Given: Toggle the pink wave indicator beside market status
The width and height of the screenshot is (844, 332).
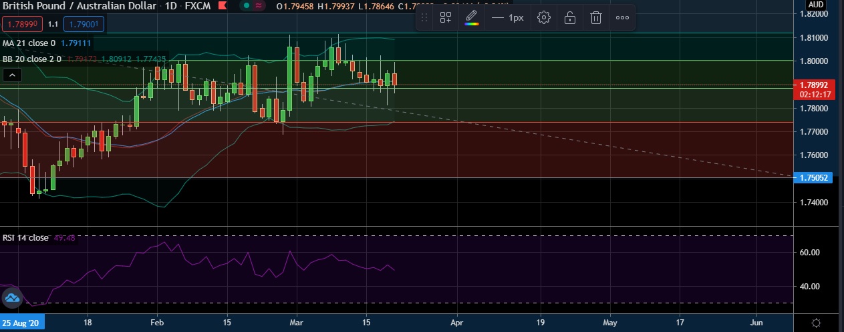Looking at the screenshot, I should 257,6.
